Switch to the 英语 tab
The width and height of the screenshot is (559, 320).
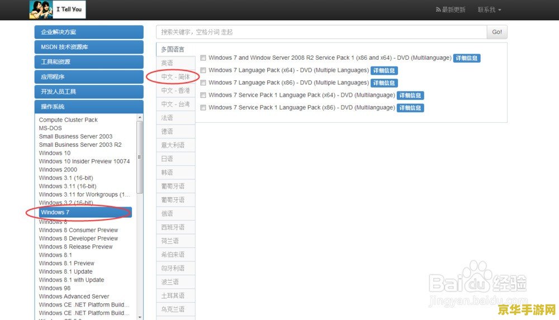coord(176,63)
